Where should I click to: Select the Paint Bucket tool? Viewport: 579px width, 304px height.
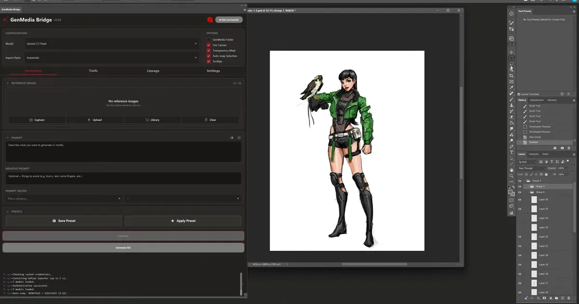click(511, 123)
